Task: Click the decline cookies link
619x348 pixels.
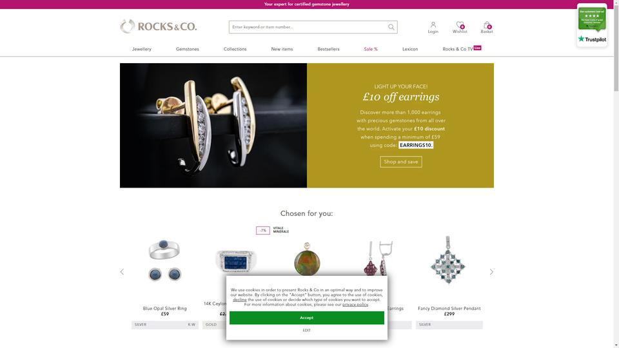Action: coord(240,300)
